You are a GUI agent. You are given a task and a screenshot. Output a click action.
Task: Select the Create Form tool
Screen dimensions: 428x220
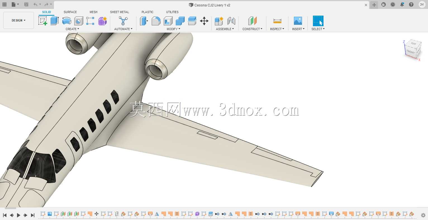pos(103,21)
